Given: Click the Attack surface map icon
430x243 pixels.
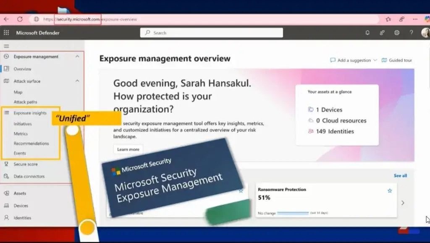Looking at the screenshot, I should point(6,81).
